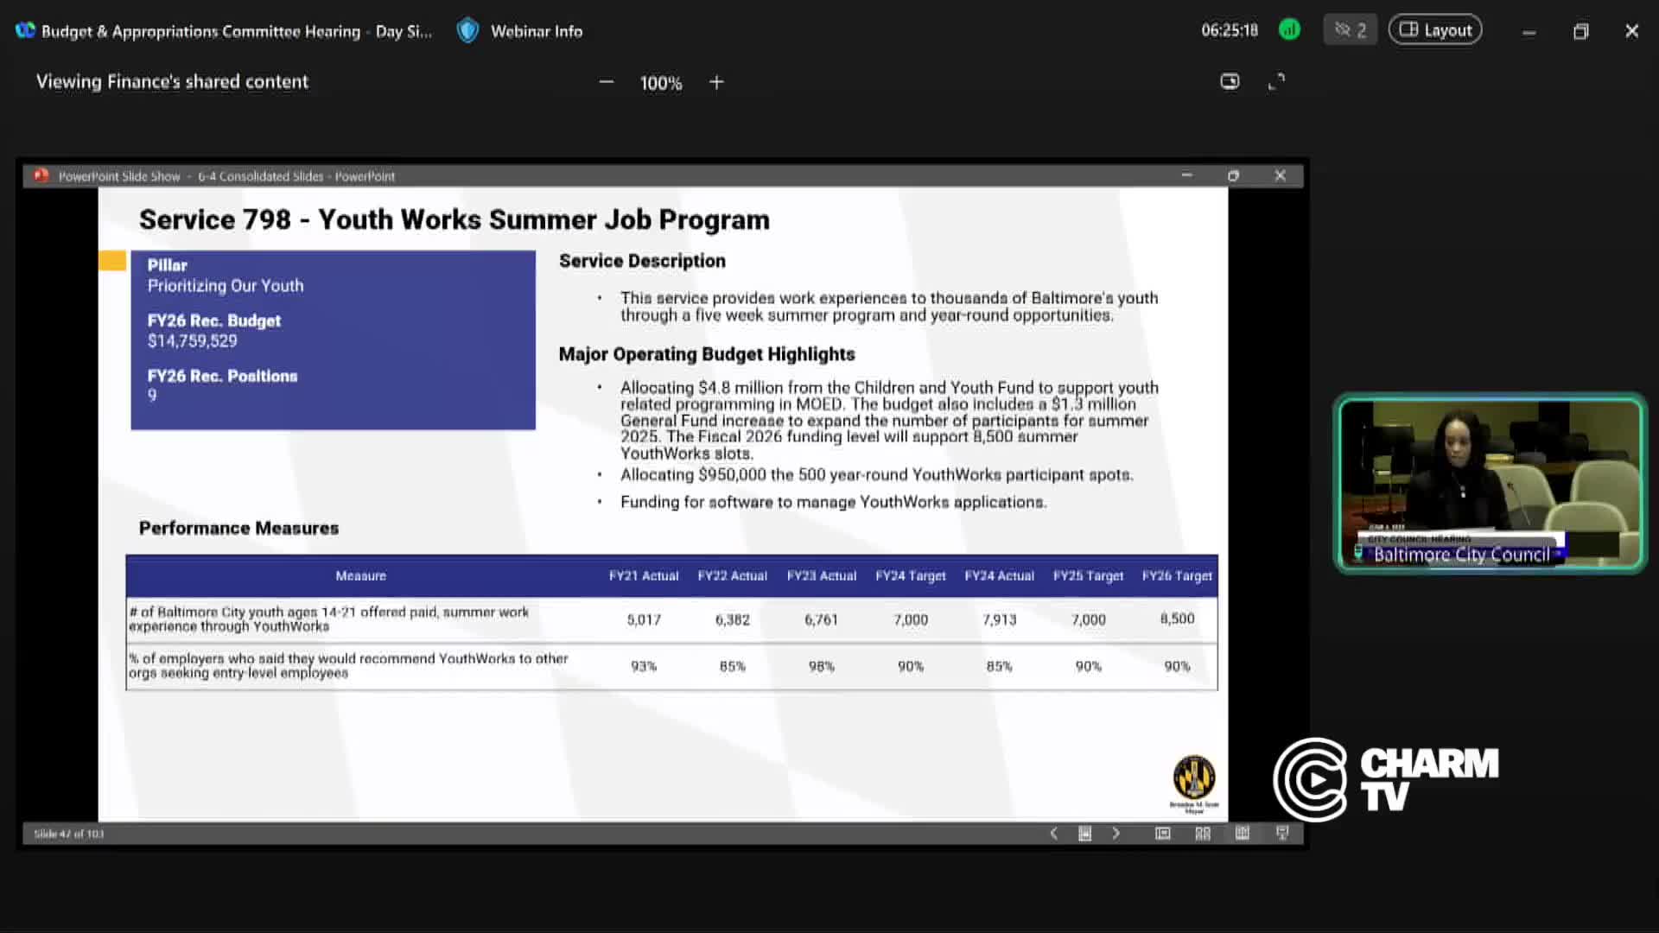Select the Baltimore City Council video thumbnail

(x=1490, y=483)
